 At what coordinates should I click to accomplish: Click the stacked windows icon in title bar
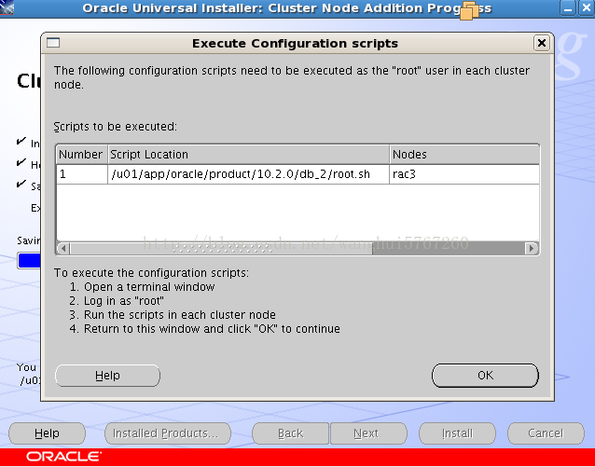[x=469, y=10]
